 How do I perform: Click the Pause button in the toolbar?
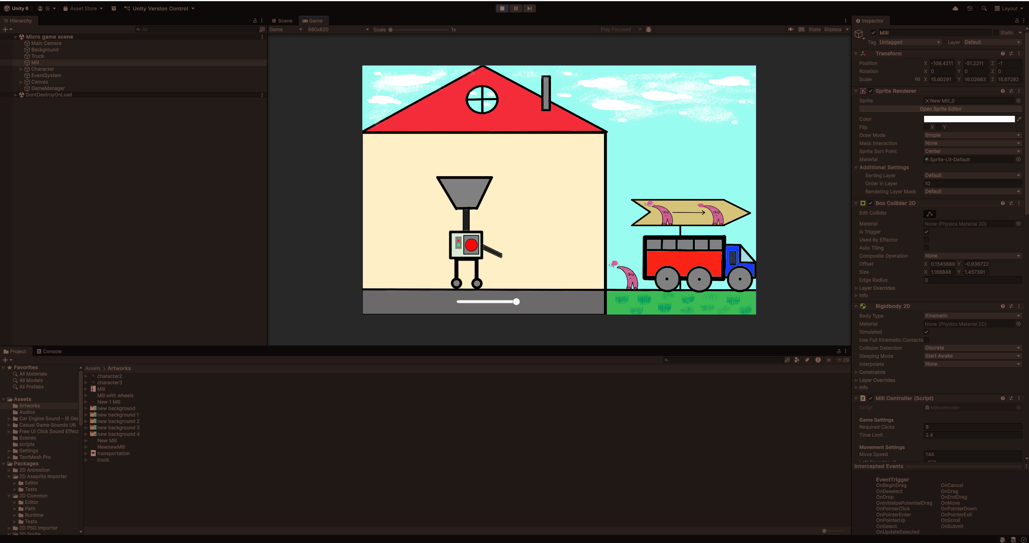pos(516,8)
